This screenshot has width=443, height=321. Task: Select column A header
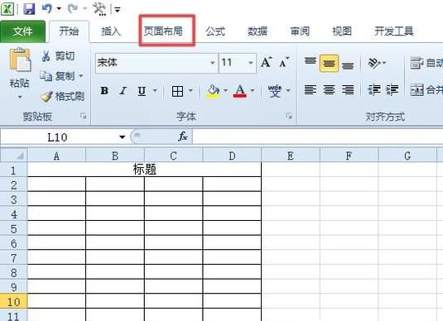click(x=56, y=156)
